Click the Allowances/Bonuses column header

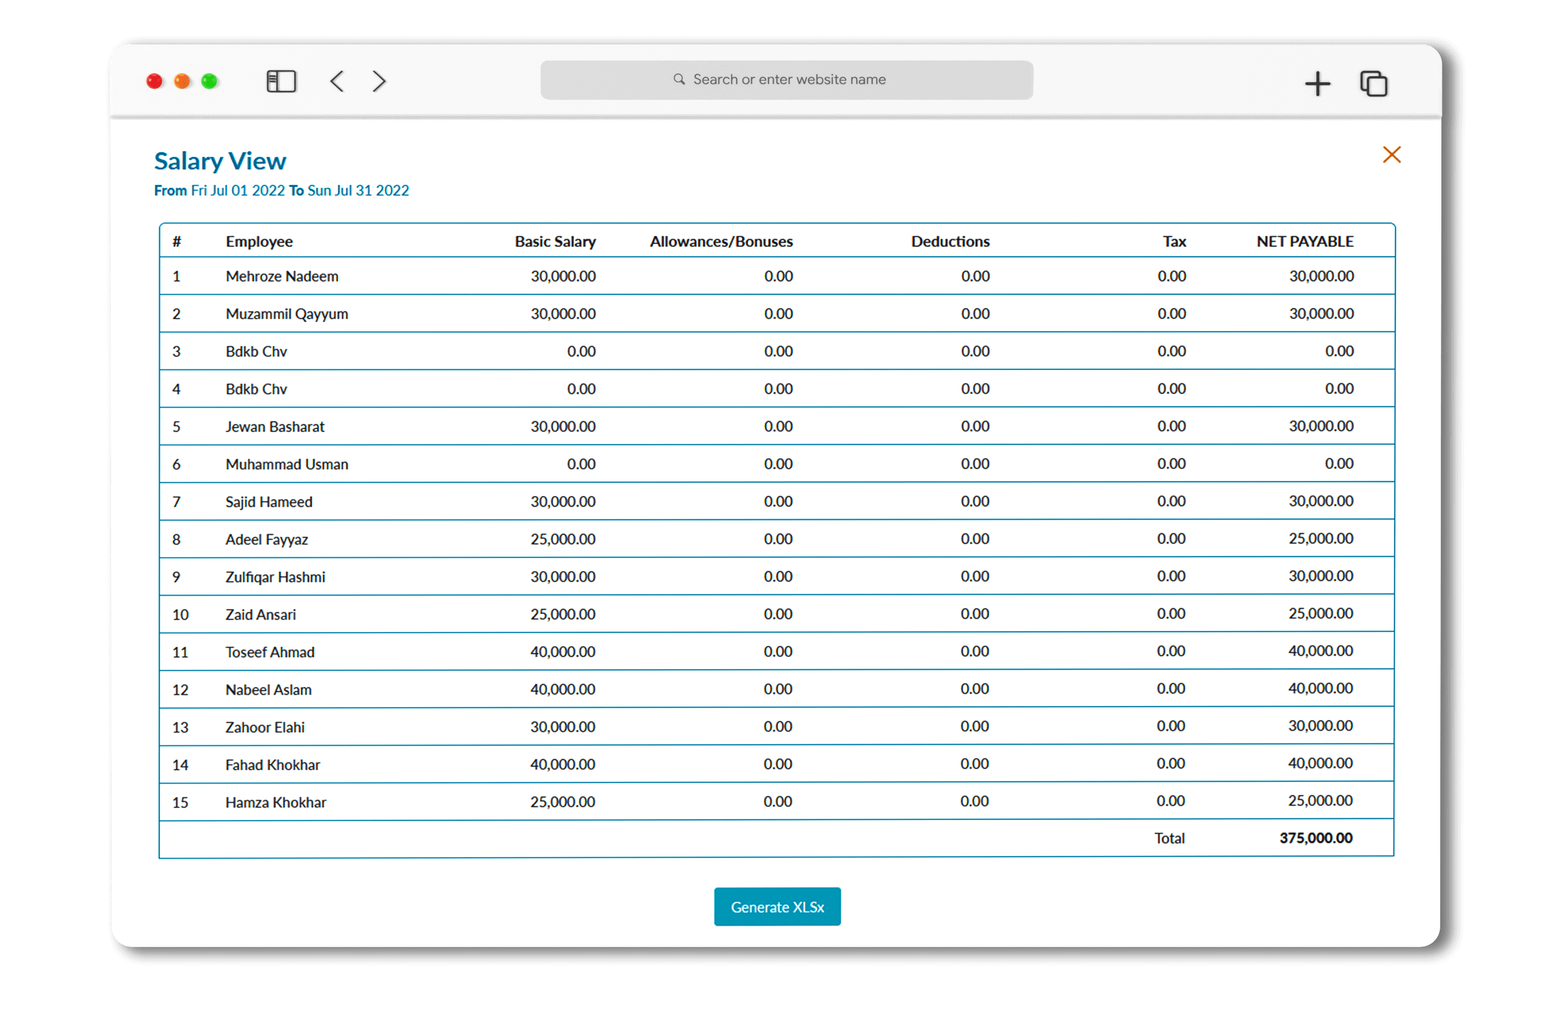(721, 242)
